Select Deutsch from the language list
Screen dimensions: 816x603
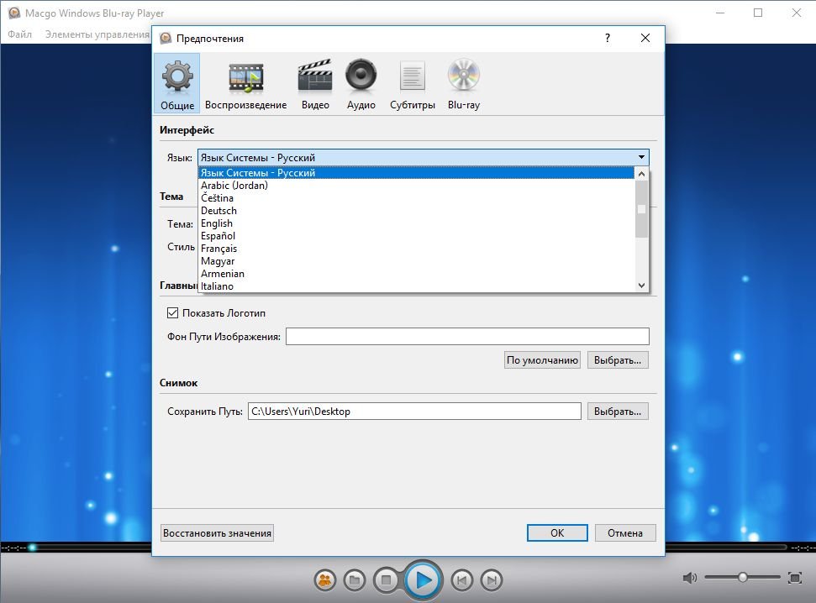416,211
